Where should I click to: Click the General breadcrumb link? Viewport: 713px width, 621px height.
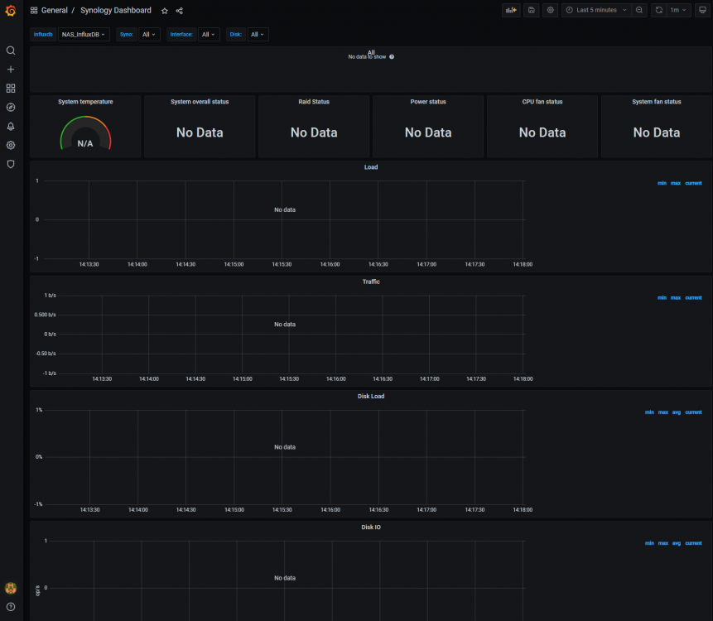coord(55,11)
